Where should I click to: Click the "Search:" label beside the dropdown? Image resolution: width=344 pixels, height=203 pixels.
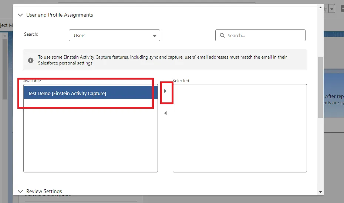31,34
